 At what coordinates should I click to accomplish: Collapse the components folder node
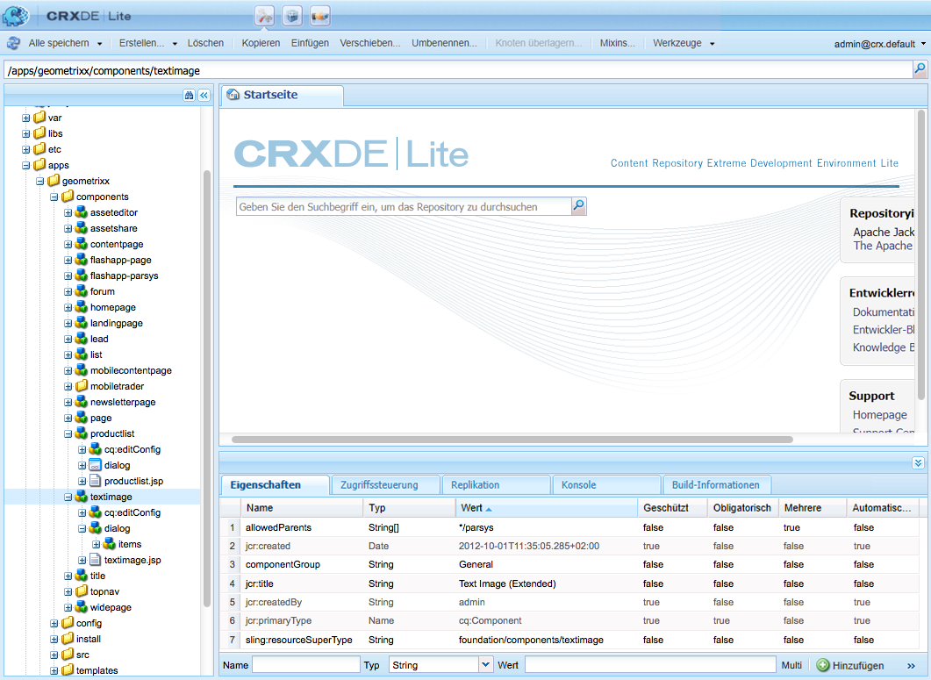pos(54,197)
